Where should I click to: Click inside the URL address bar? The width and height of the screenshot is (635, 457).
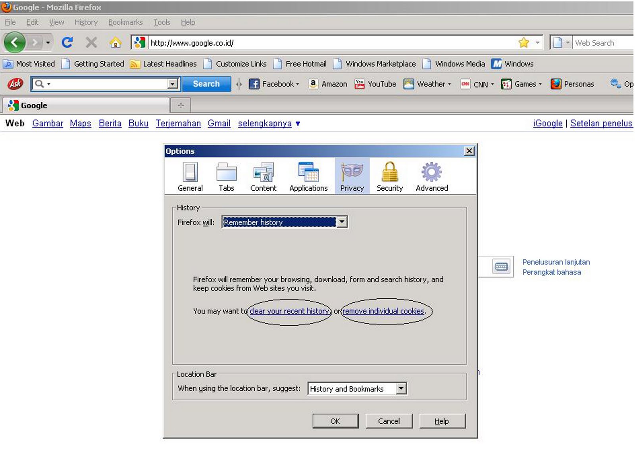pyautogui.click(x=329, y=43)
